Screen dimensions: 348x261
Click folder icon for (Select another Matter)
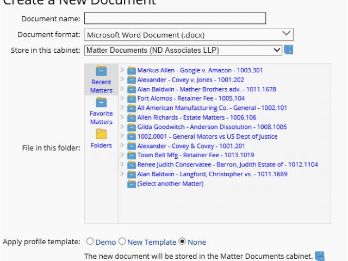pyautogui.click(x=132, y=184)
